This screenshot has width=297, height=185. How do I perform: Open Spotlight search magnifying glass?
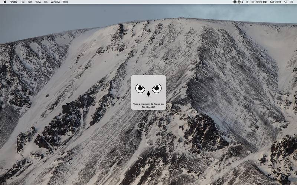pyautogui.click(x=285, y=2)
